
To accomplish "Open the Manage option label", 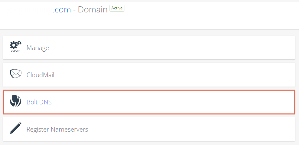I will [x=38, y=48].
